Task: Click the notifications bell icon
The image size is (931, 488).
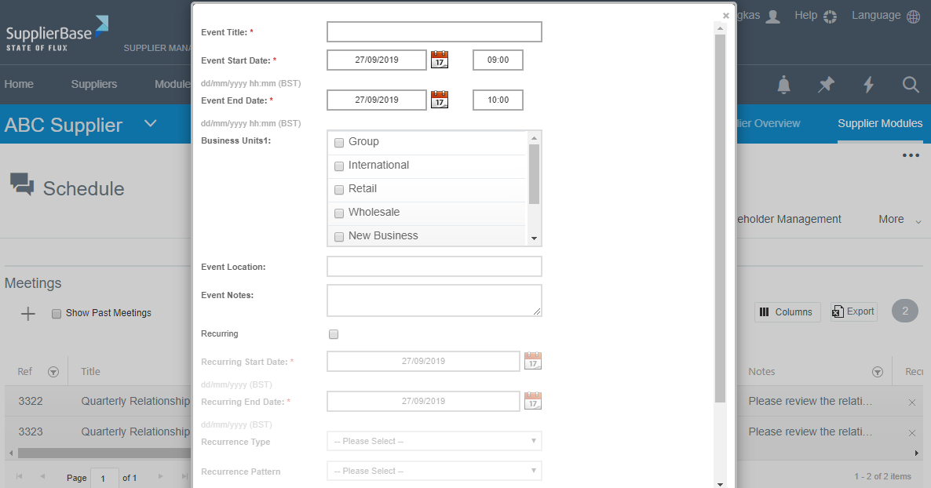Action: [783, 85]
